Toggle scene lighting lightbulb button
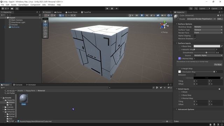 [142, 15]
